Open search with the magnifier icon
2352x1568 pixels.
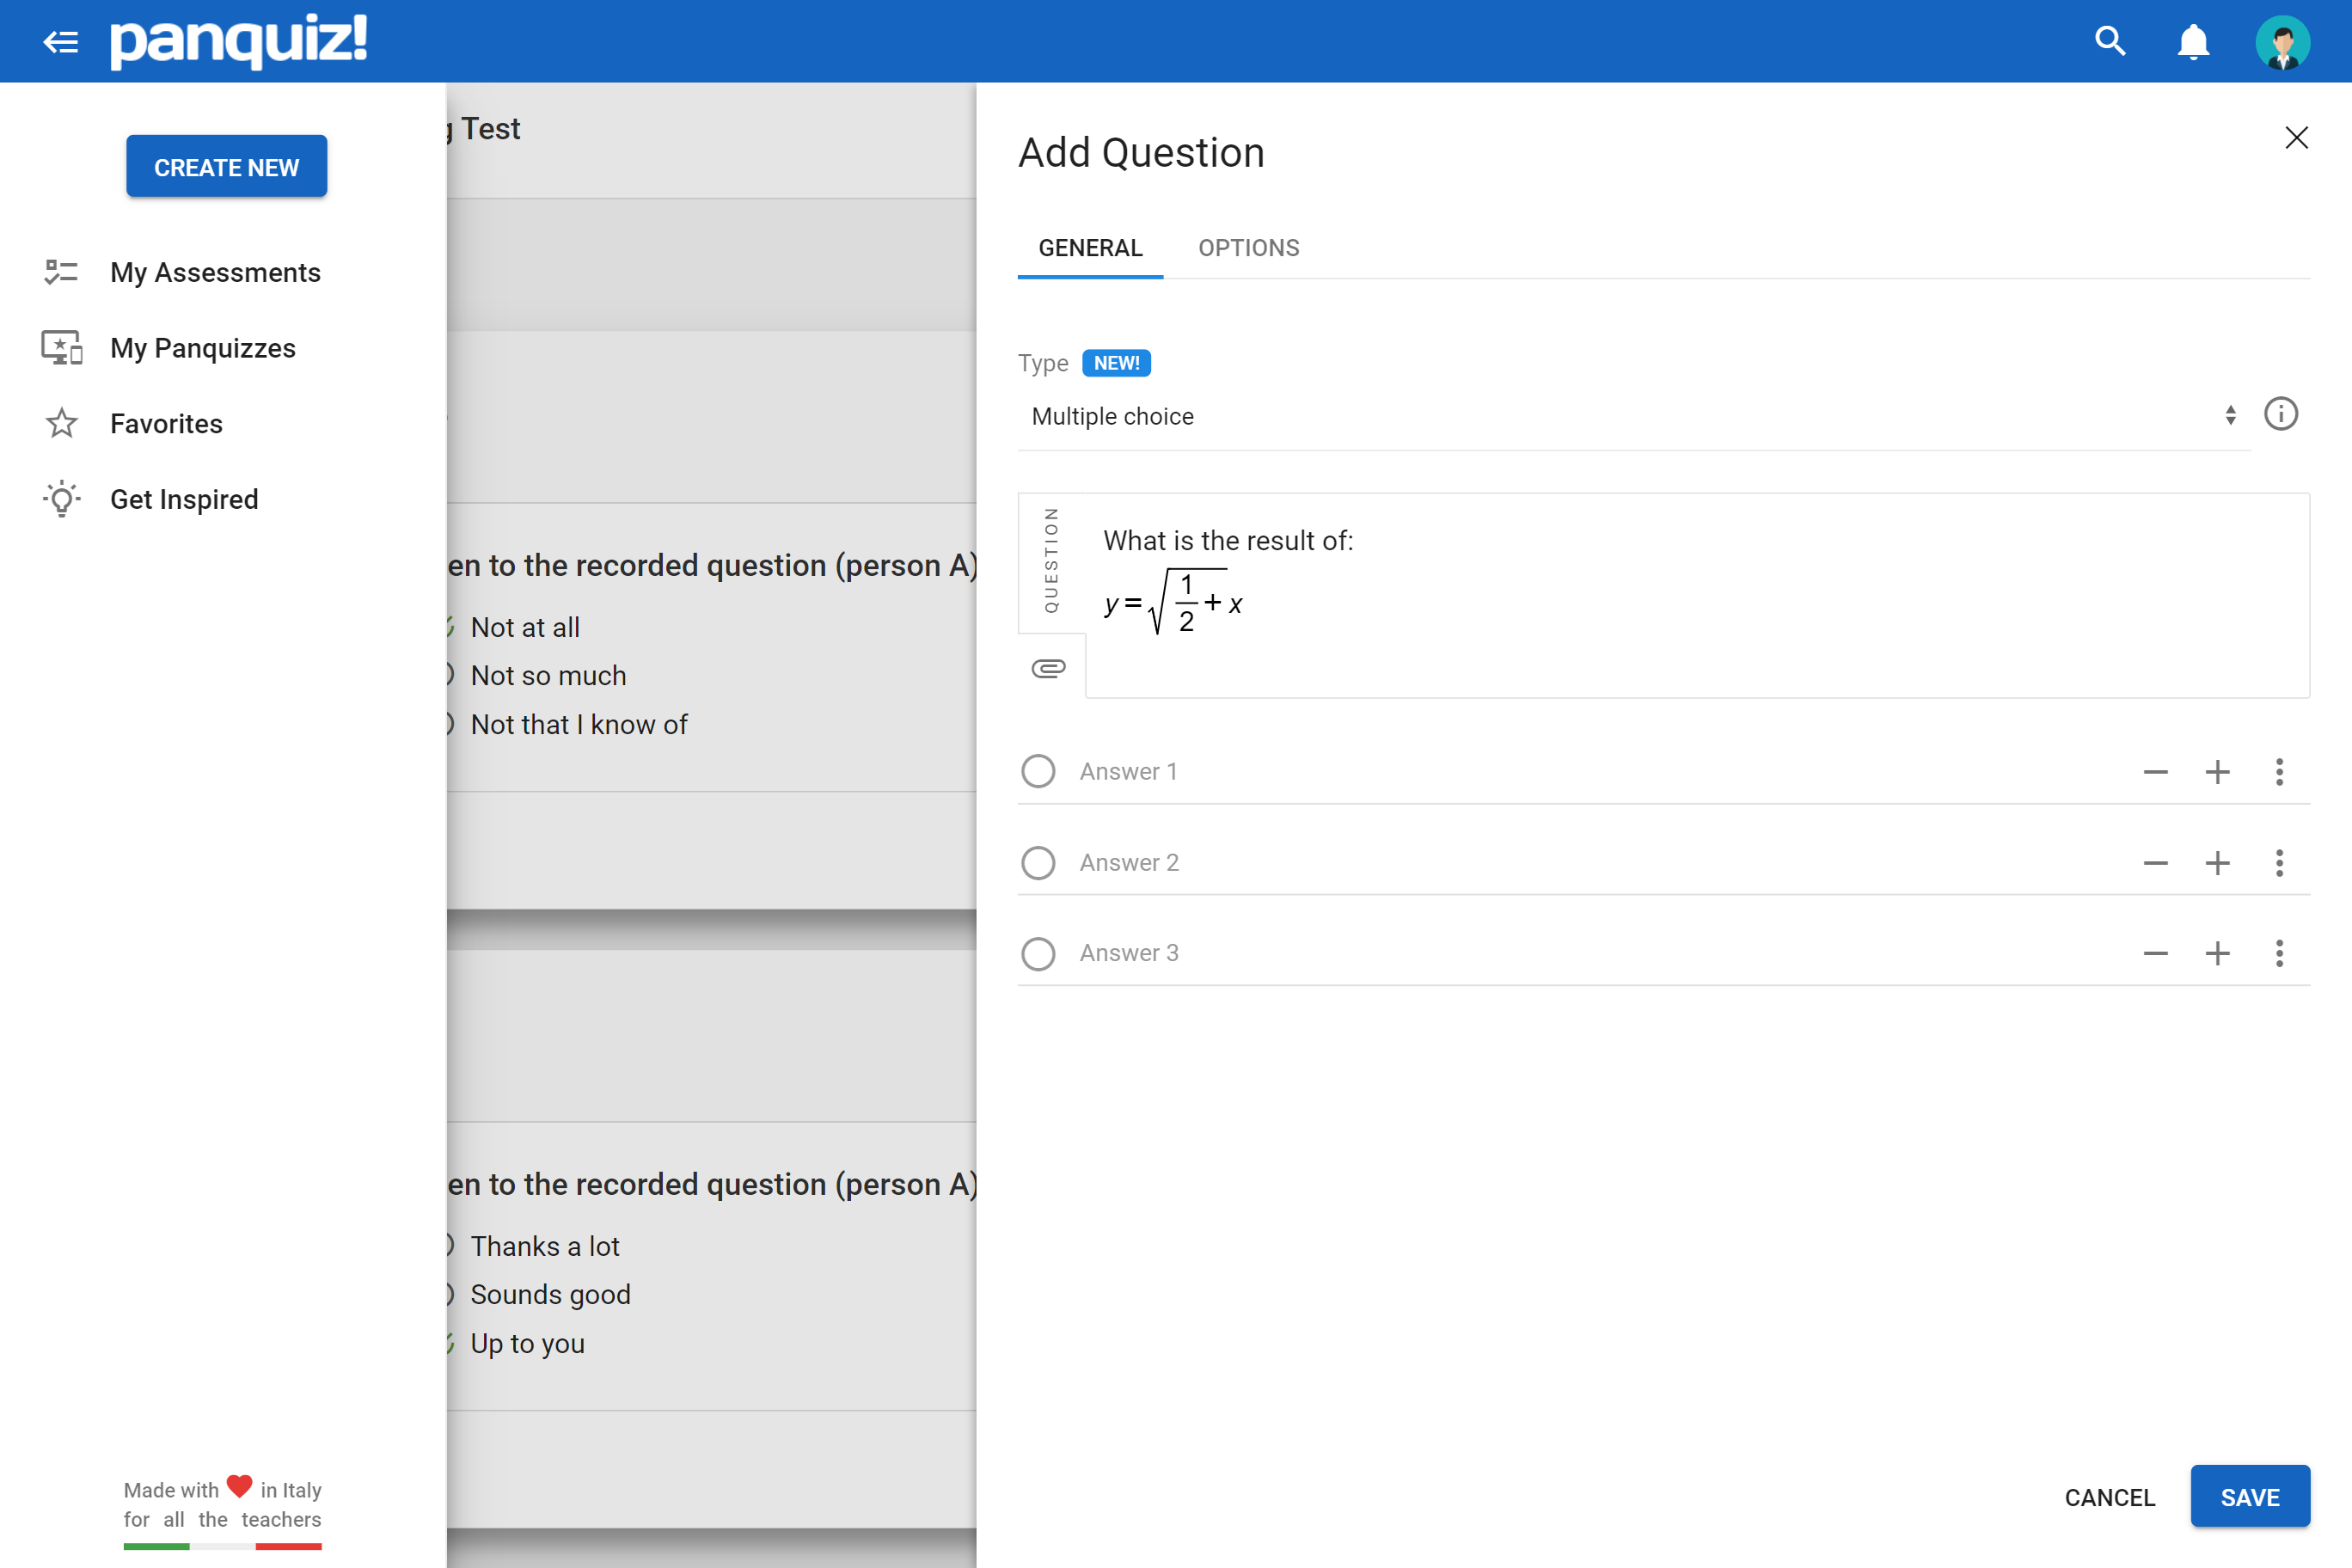click(x=2110, y=41)
